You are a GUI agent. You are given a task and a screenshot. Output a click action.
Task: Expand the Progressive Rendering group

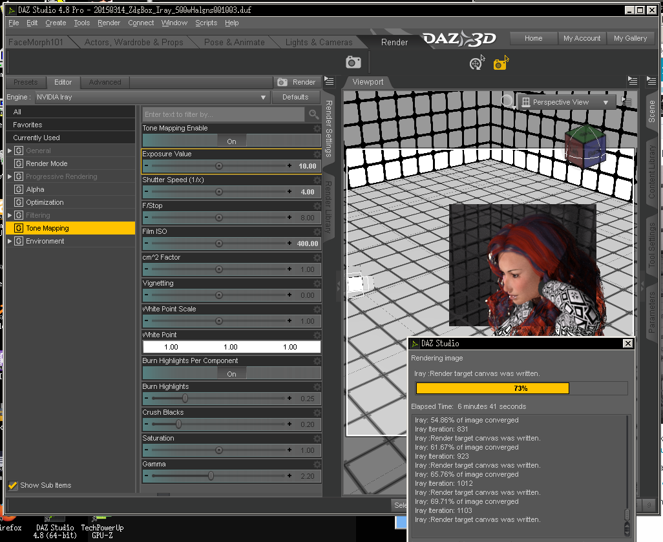[10, 176]
